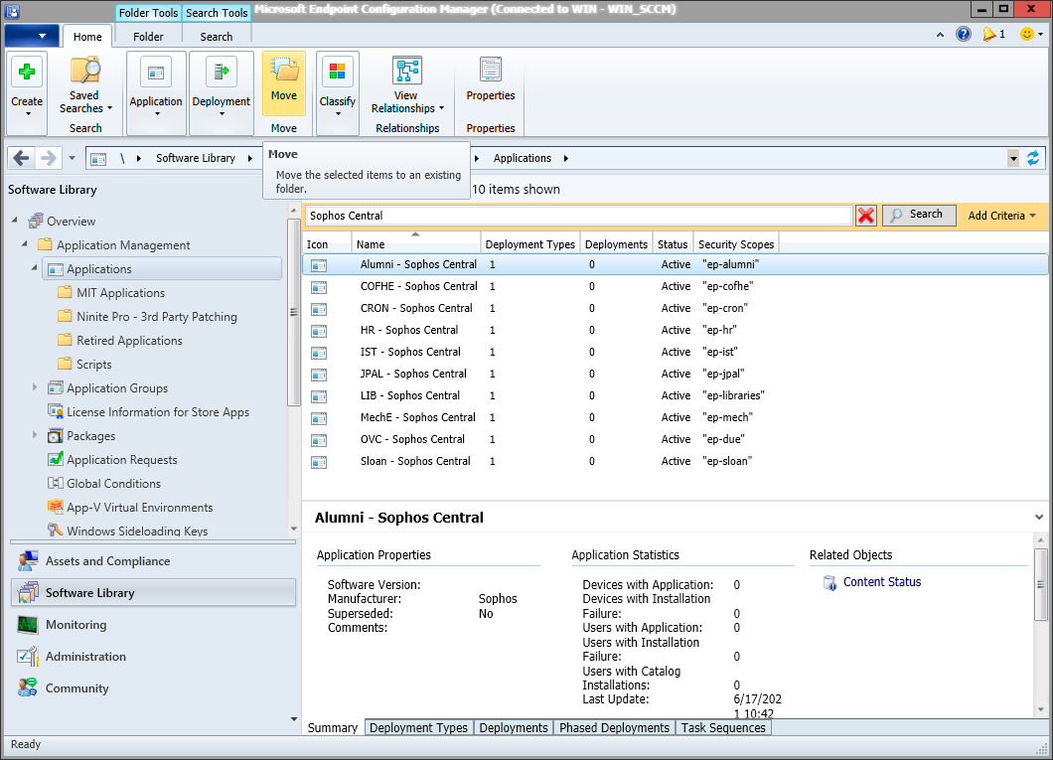The width and height of the screenshot is (1053, 760).
Task: Select the Scripts folder
Action: pos(94,365)
